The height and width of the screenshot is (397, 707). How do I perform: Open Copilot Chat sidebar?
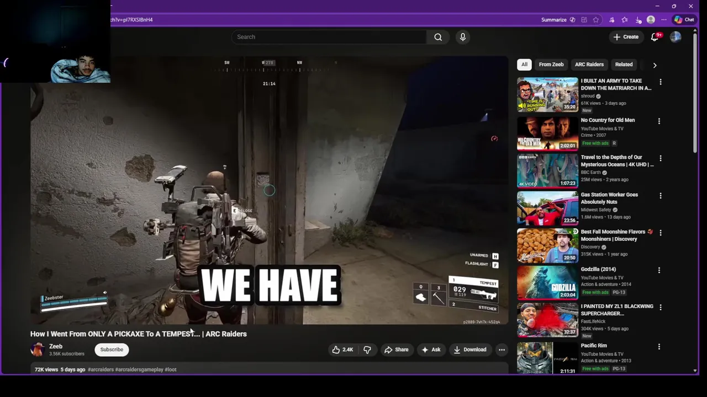684,20
